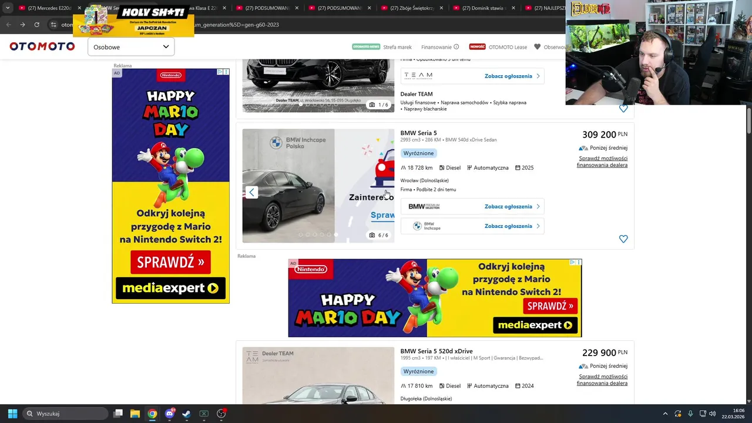Click the BMW 540d listing photo

pos(318,186)
